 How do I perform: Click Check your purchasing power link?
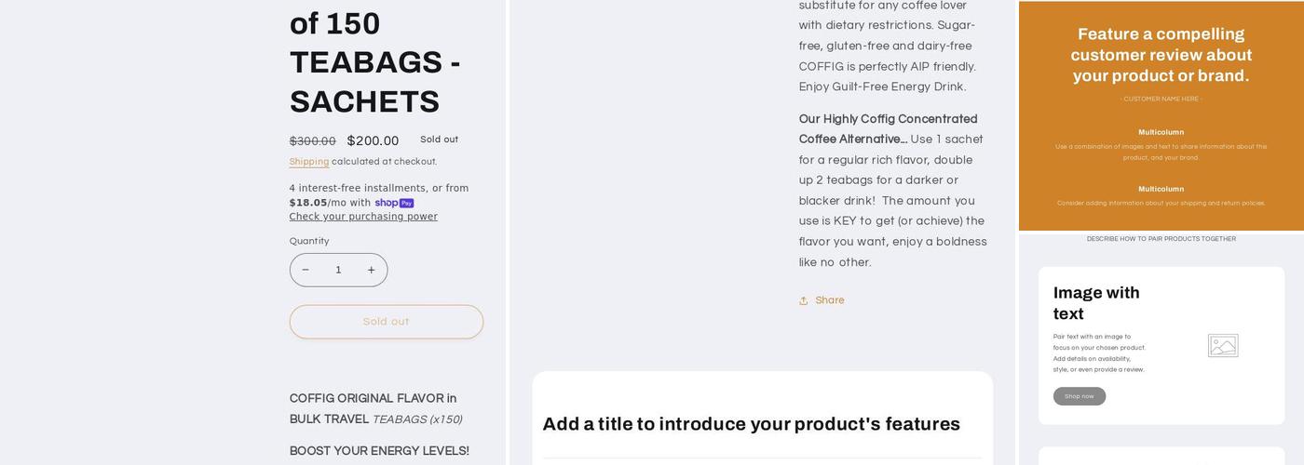[x=363, y=217]
